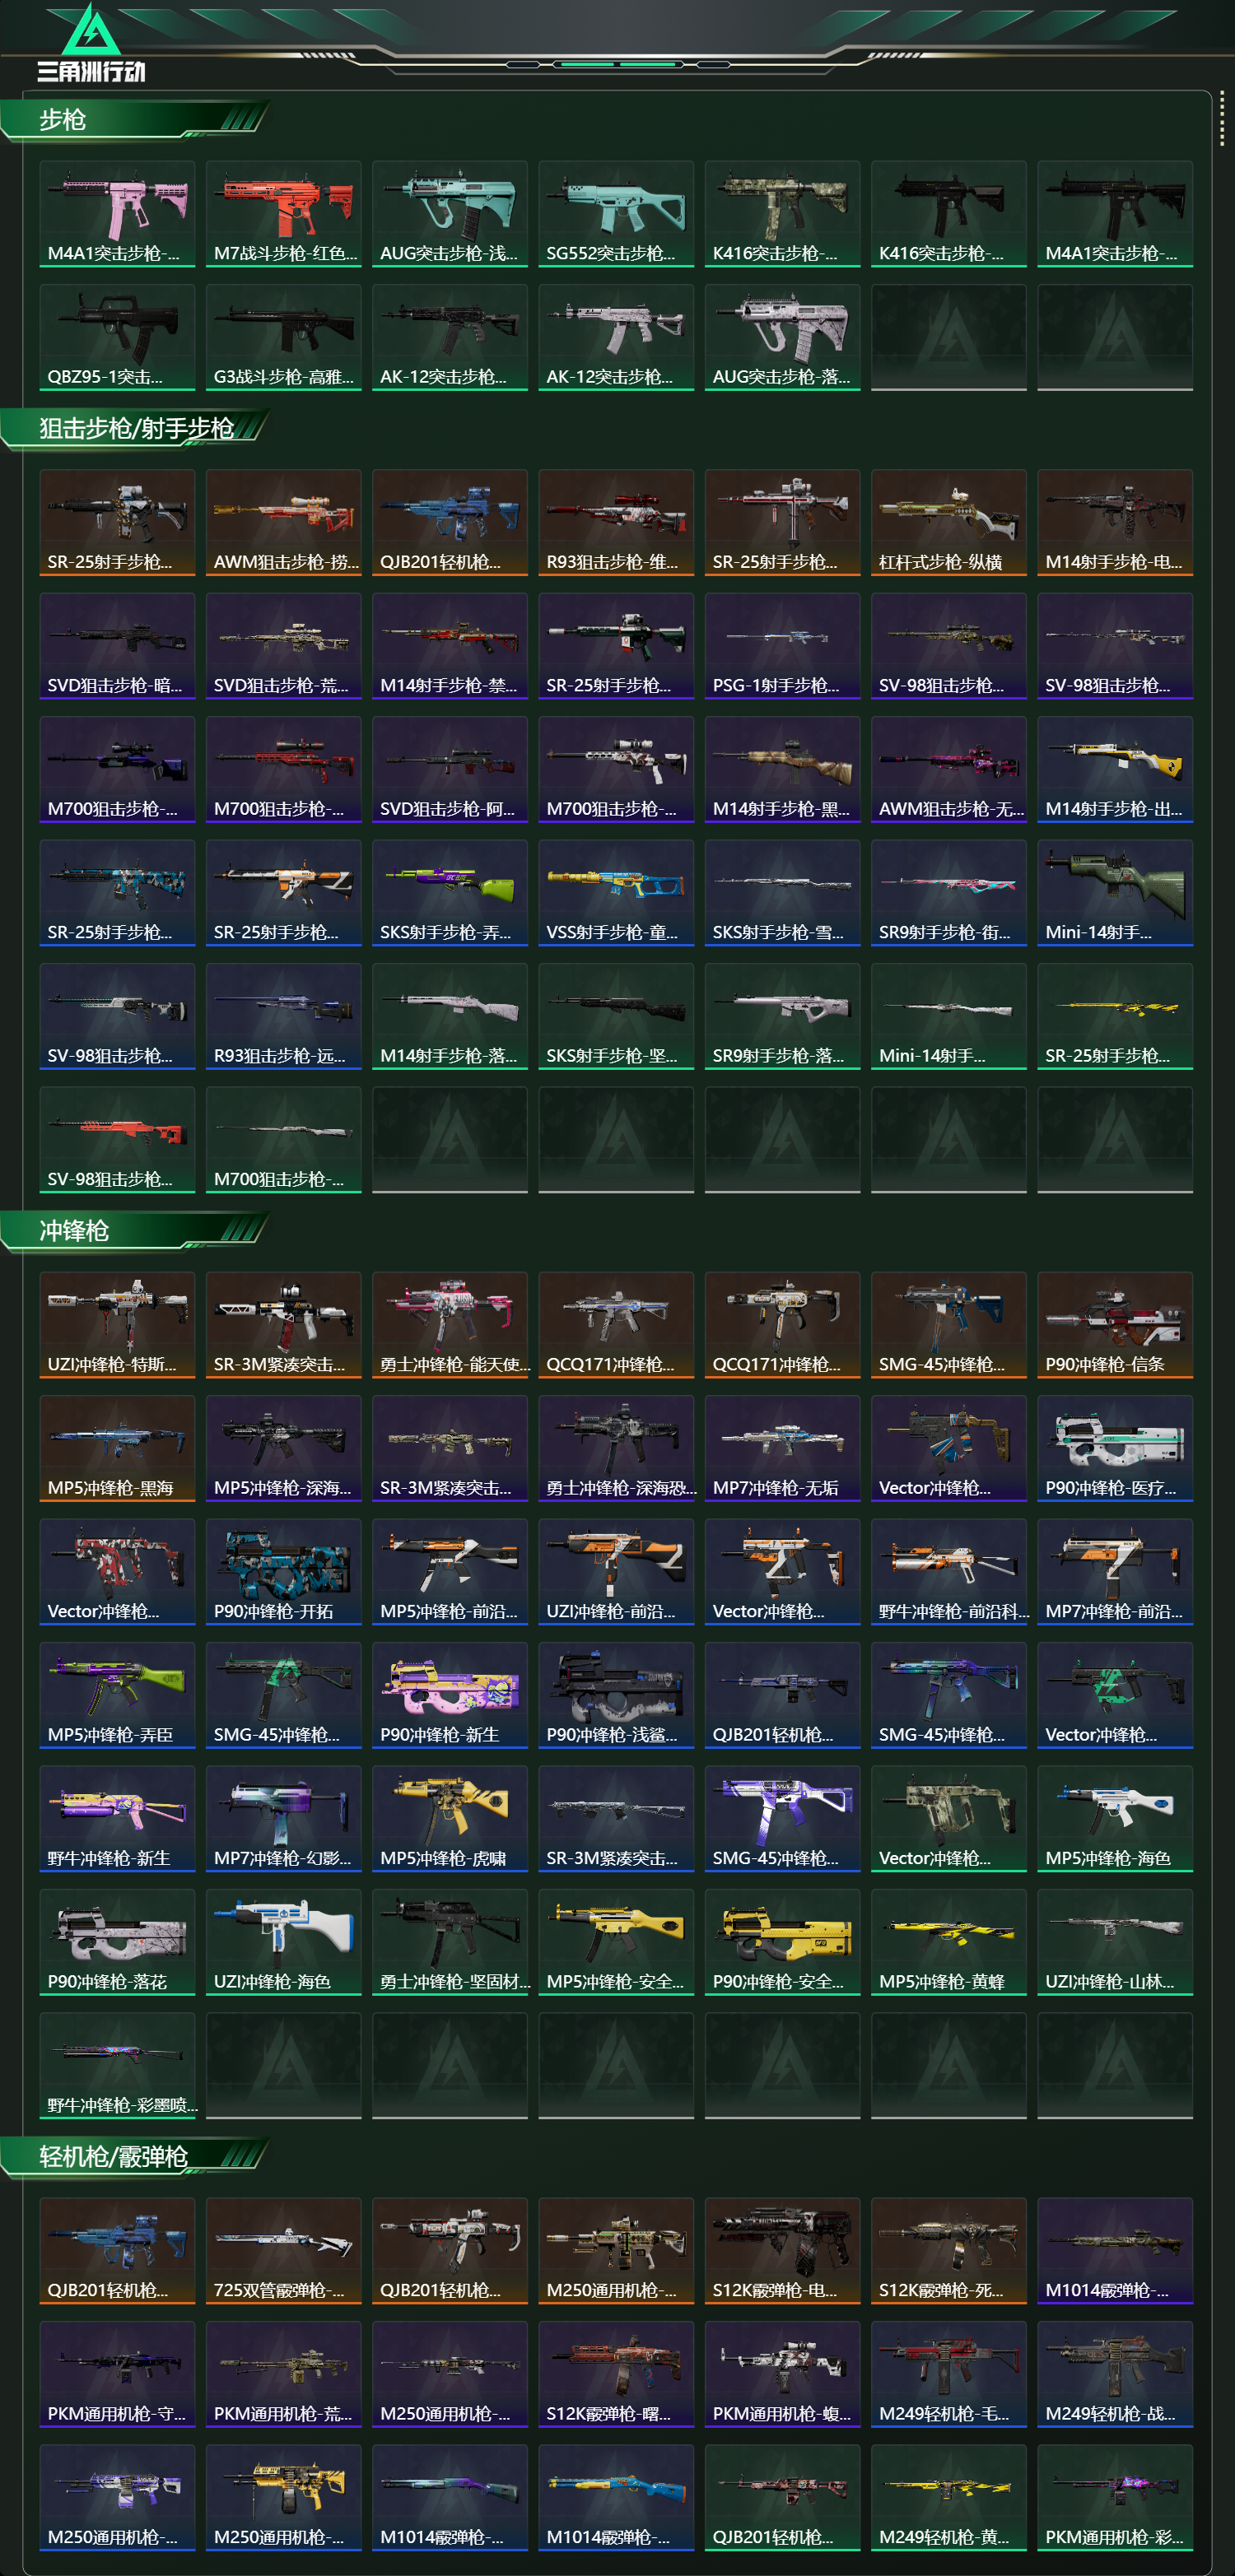Open the QBZ95-1突击 rifle item
This screenshot has height=2576, width=1235.
click(x=117, y=337)
